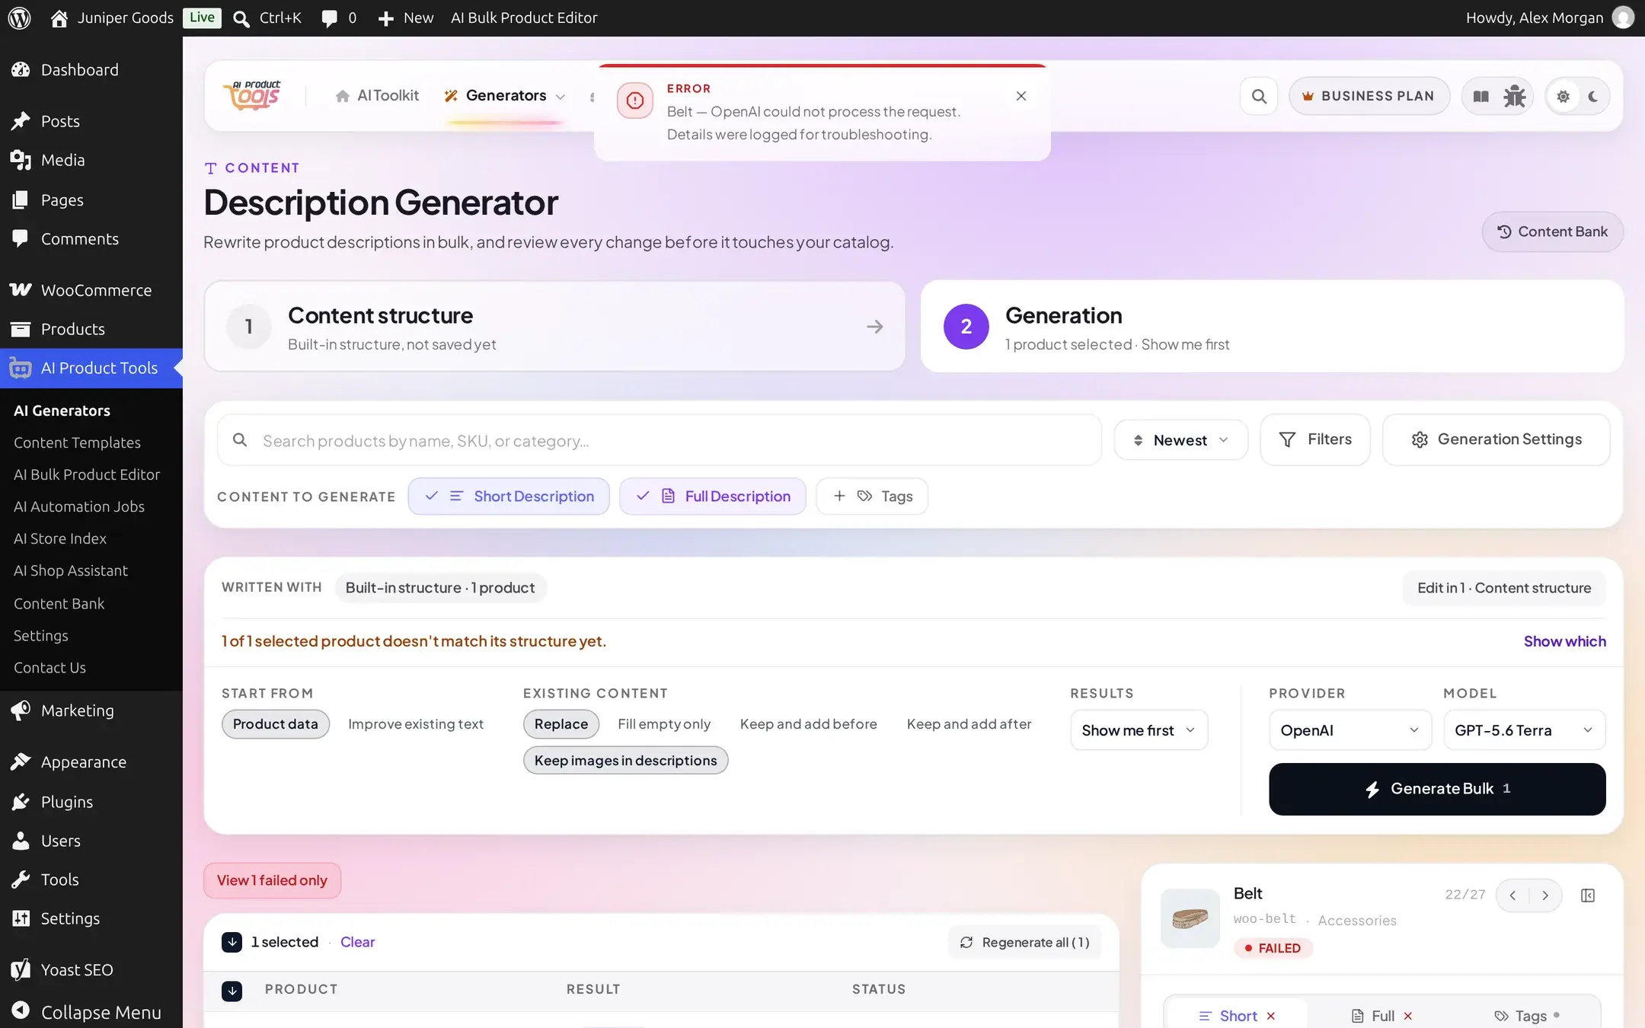
Task: Click the Generate Bulk button
Action: pyautogui.click(x=1437, y=789)
